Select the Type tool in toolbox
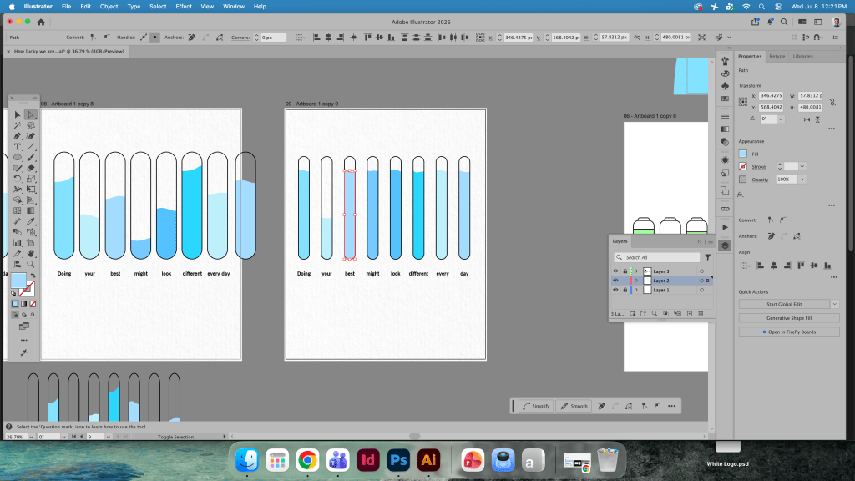The width and height of the screenshot is (855, 481). [18, 147]
